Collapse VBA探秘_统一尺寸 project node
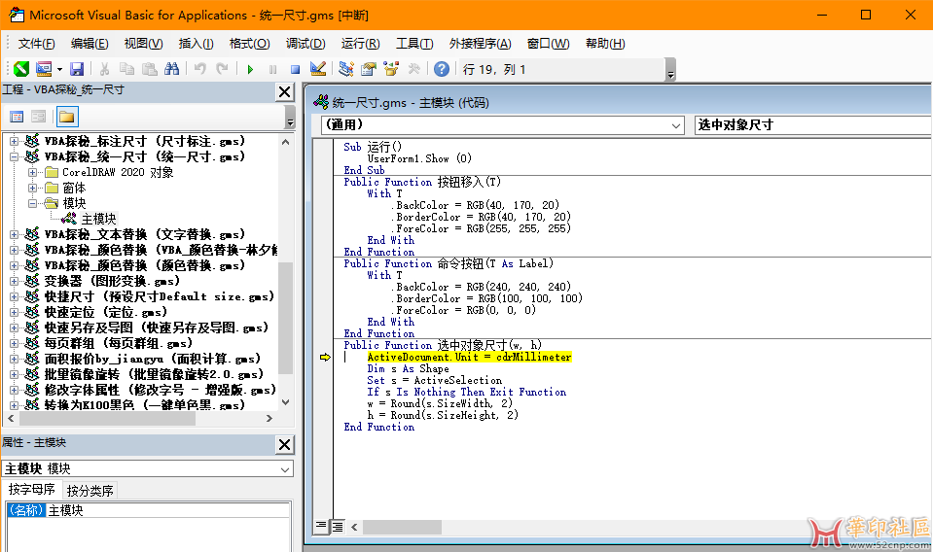The height and width of the screenshot is (552, 933). [x=14, y=156]
